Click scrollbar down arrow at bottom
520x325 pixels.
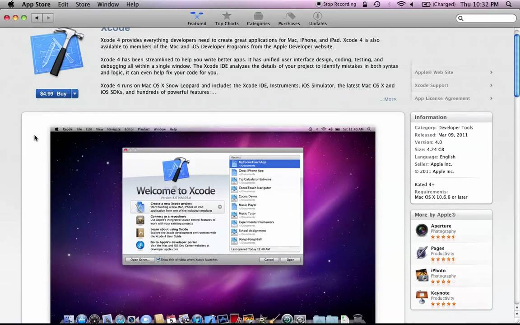tap(517, 314)
